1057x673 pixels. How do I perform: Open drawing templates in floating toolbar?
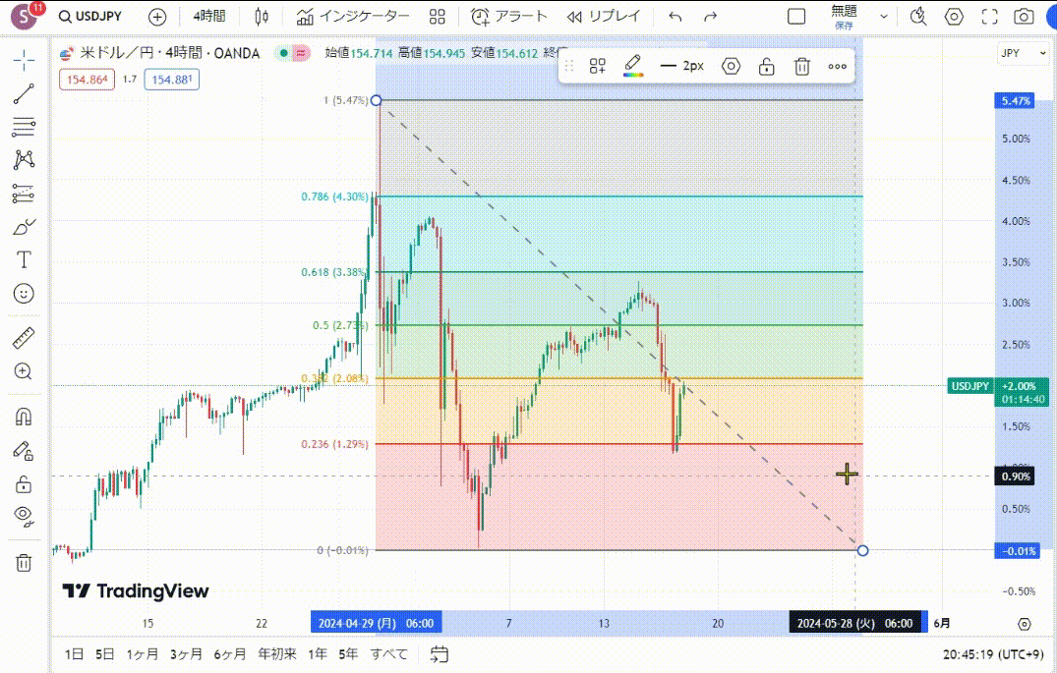597,66
